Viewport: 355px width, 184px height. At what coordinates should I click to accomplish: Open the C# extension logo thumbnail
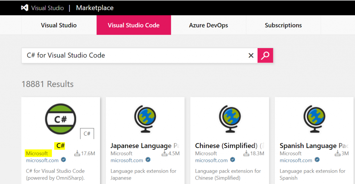(60, 119)
